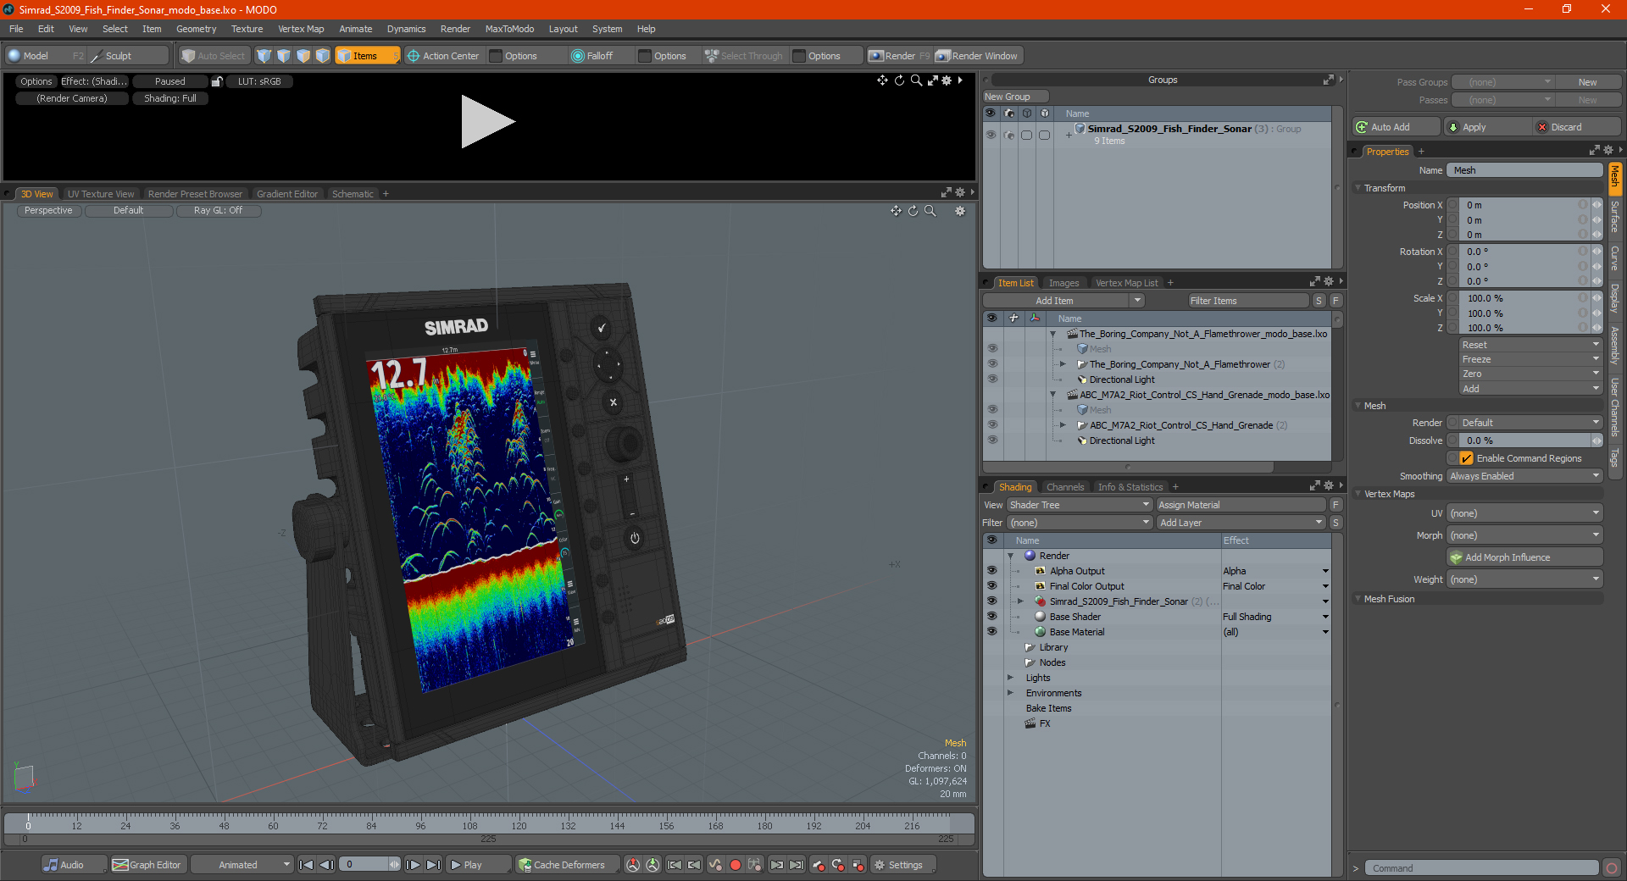1627x881 pixels.
Task: Expand The_Boring_Company_Not_A_Flamethrower item
Action: pyautogui.click(x=1063, y=364)
